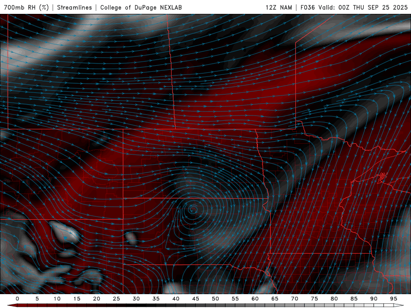This screenshot has height=308, width=411.
Task: Click the "60" label on color bar
Action: [x=255, y=299]
